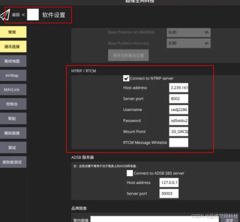
Task: Click the ADSB Server port field 30003
Action: [x=169, y=194]
